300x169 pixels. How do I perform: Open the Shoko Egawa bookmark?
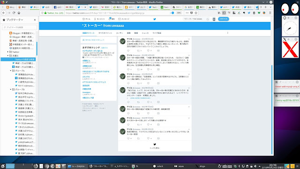(x=25, y=116)
